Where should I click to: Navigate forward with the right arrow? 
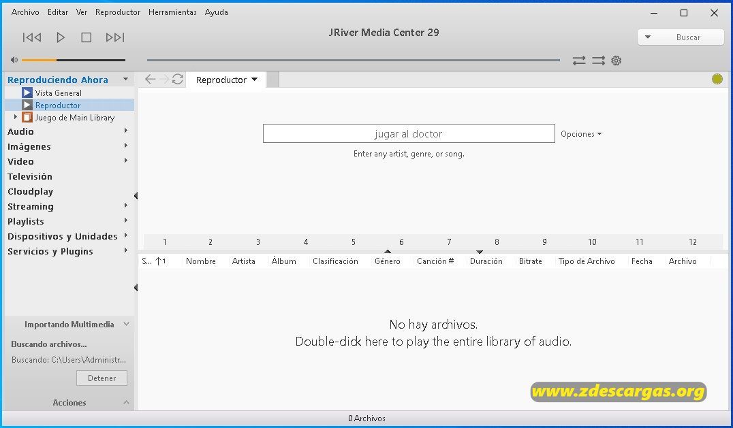tap(164, 79)
